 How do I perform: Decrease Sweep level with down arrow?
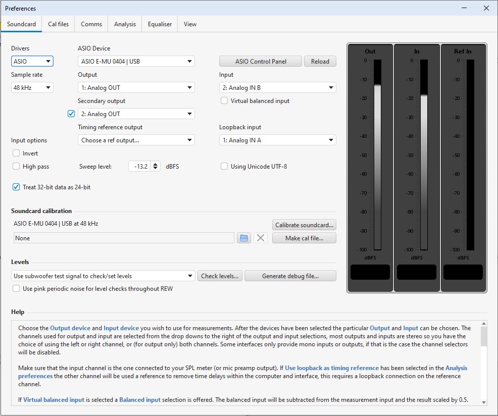[155, 168]
